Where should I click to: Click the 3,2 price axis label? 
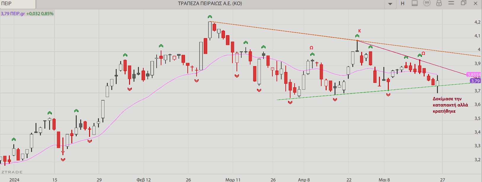(x=477, y=160)
